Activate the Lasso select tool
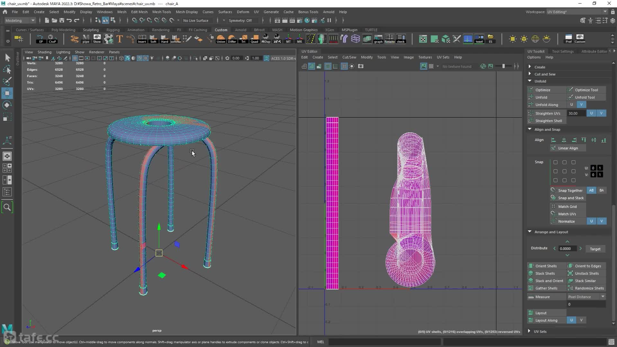The image size is (617, 347). [7, 70]
